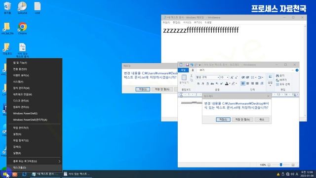Open Device Manager(M) in the context menu

pyautogui.click(x=35, y=88)
